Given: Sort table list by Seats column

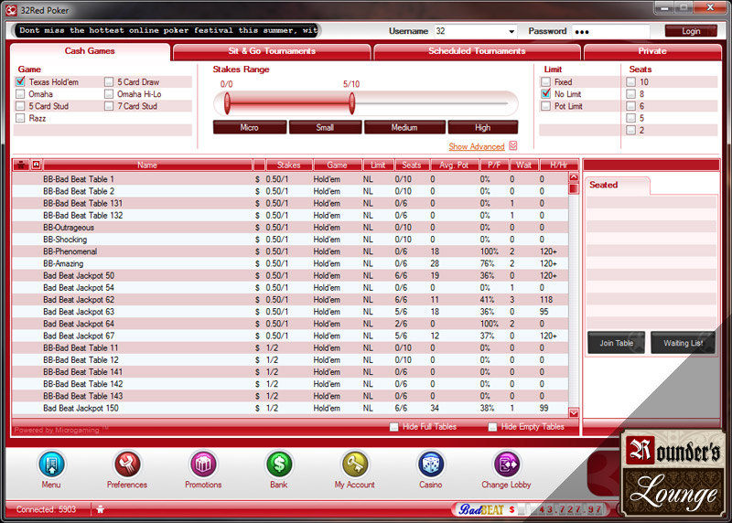Looking at the screenshot, I should 411,165.
